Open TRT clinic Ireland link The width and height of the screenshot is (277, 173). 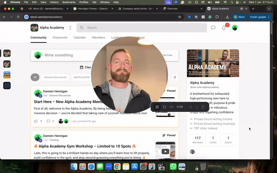pyautogui.click(x=206, y=128)
